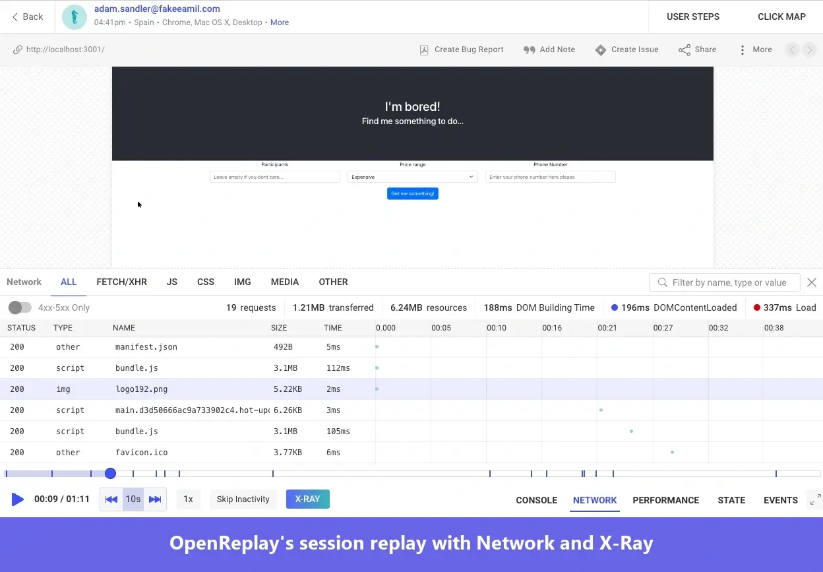Screen dimensions: 823x572
Task: Open the Expensive price range dropdown
Action: pos(413,177)
